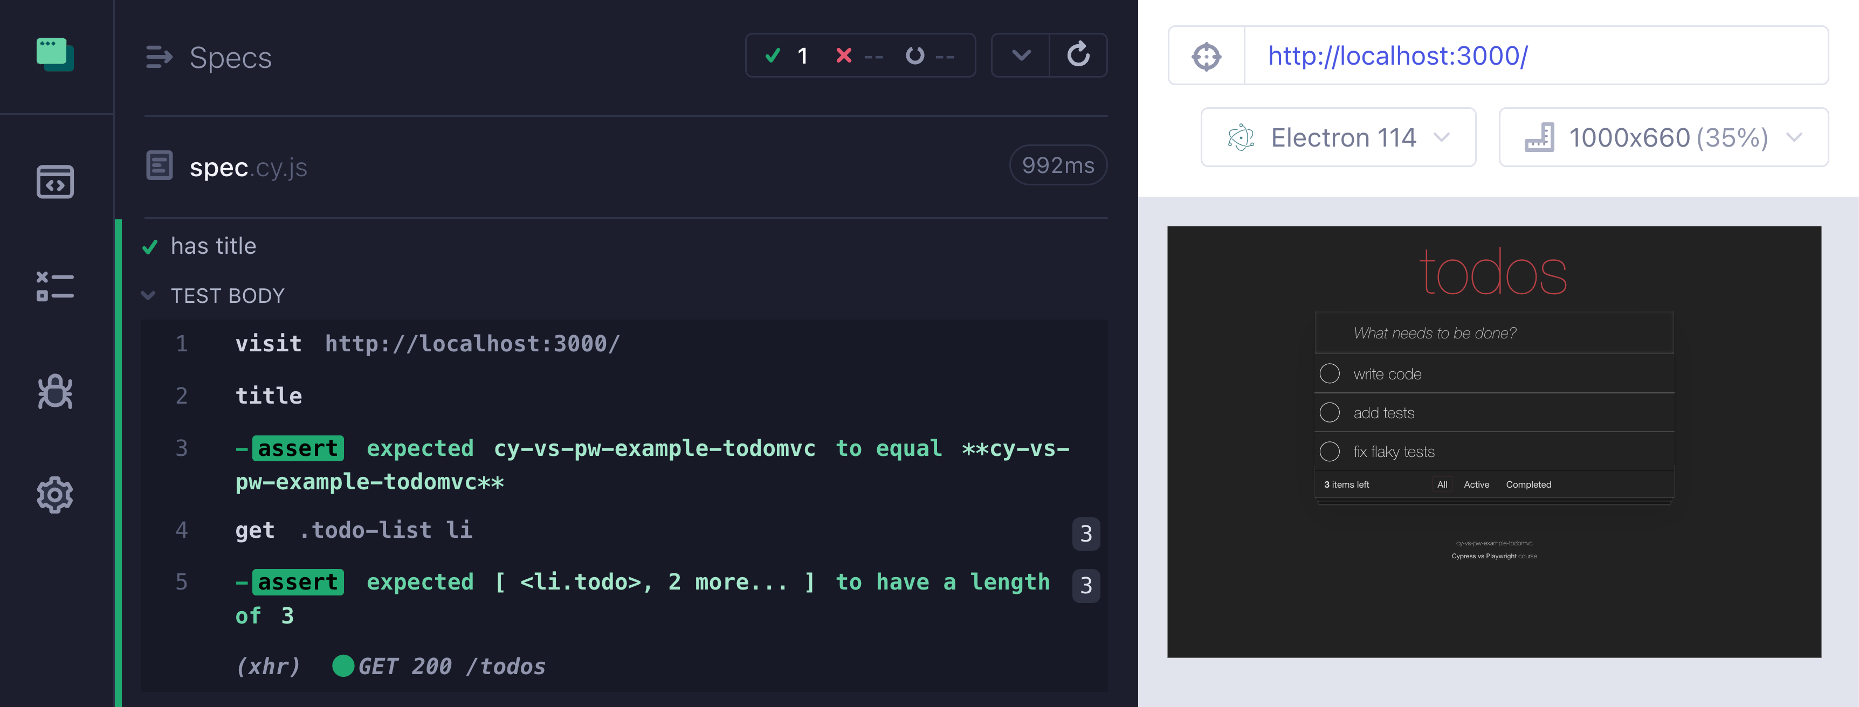Viewport: 1859px width, 707px height.
Task: Open the Specs code window sidebar icon
Action: click(x=56, y=182)
